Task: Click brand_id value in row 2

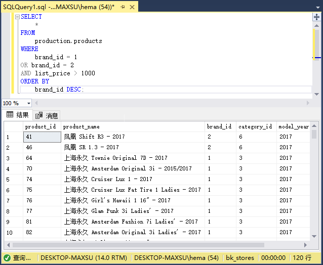Action: point(220,148)
